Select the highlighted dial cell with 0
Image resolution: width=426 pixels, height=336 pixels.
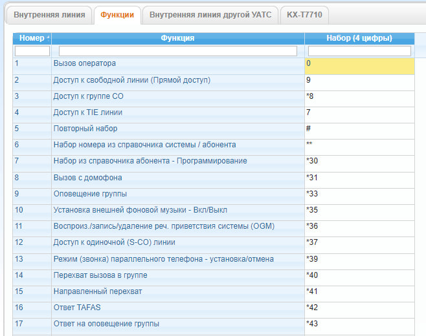359,66
